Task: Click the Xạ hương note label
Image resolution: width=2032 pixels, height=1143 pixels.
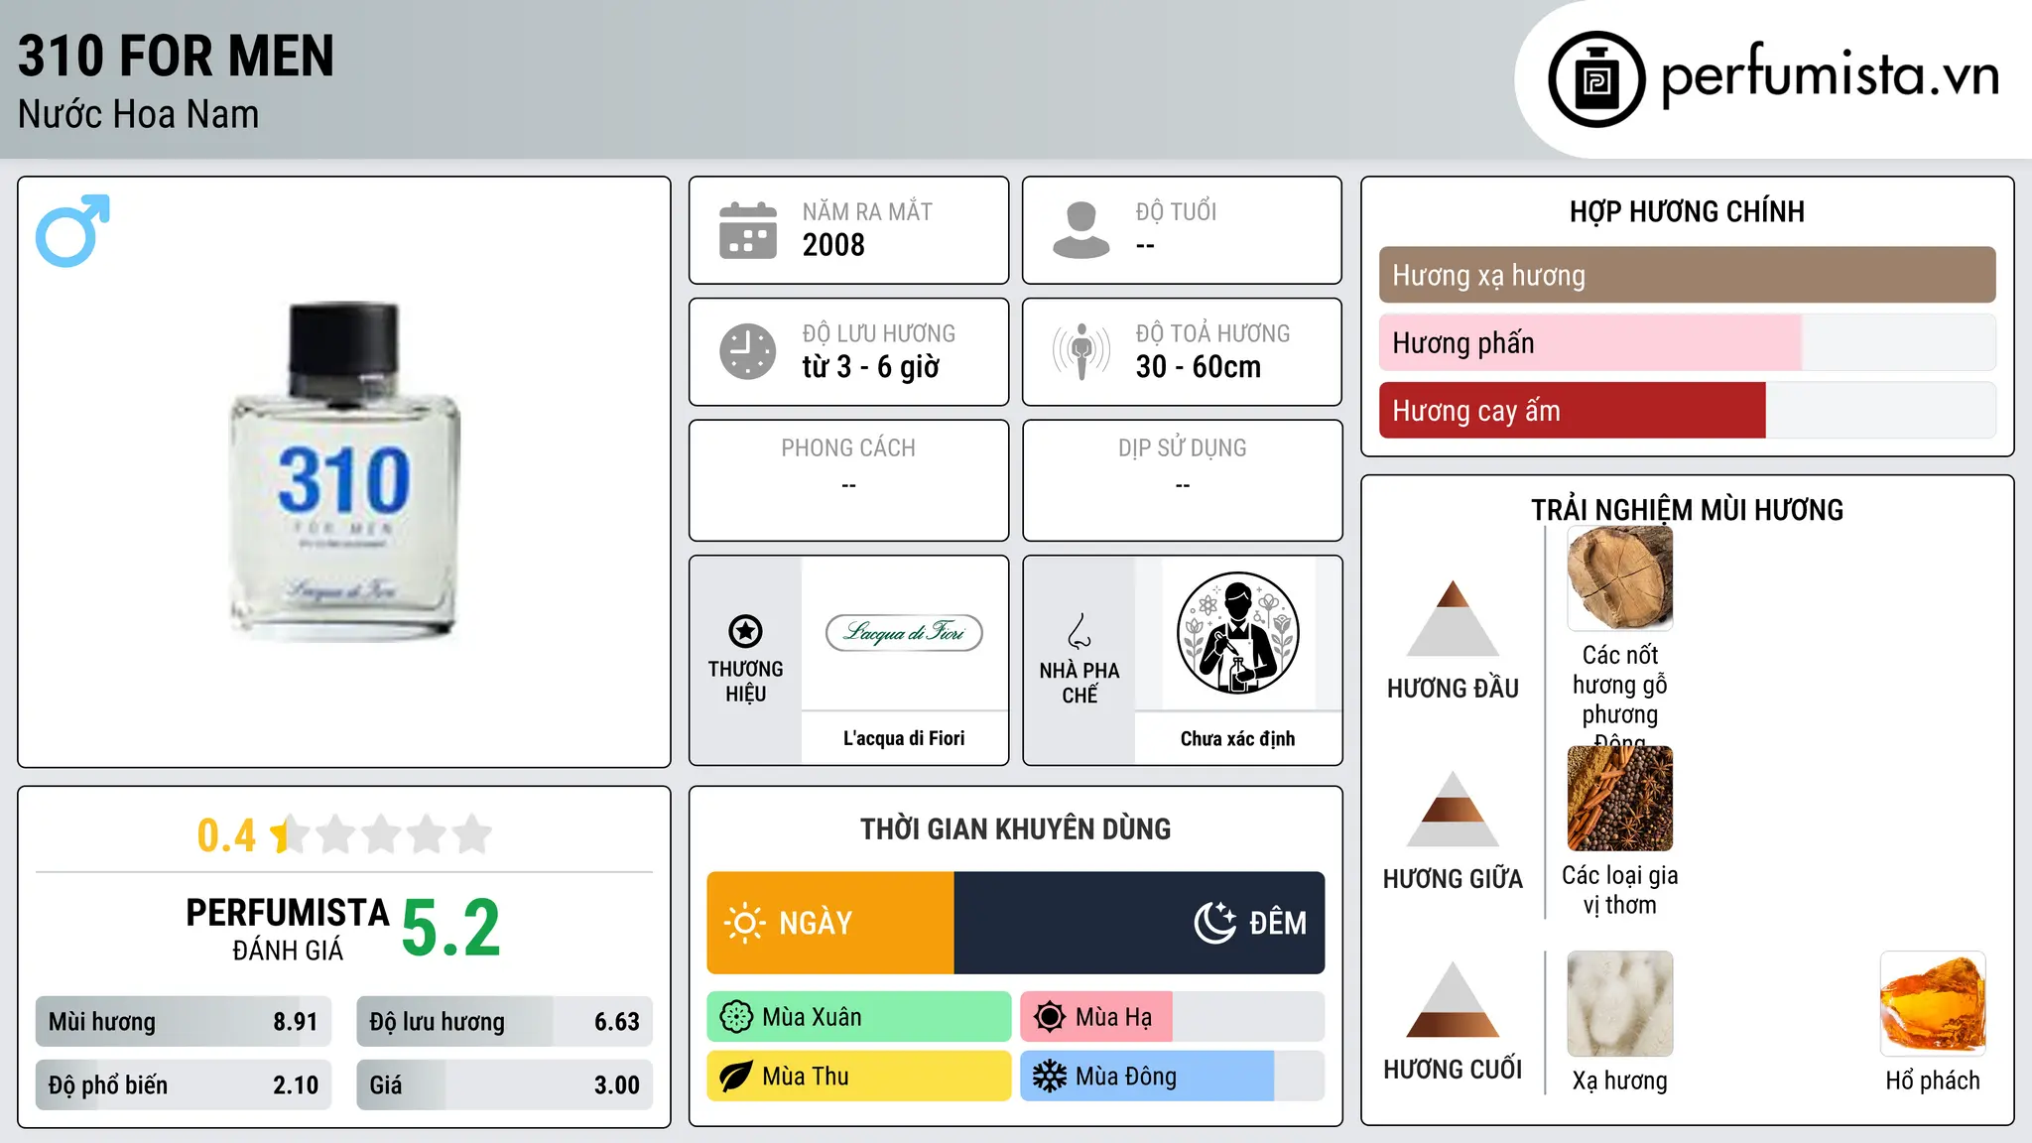Action: [1619, 1080]
